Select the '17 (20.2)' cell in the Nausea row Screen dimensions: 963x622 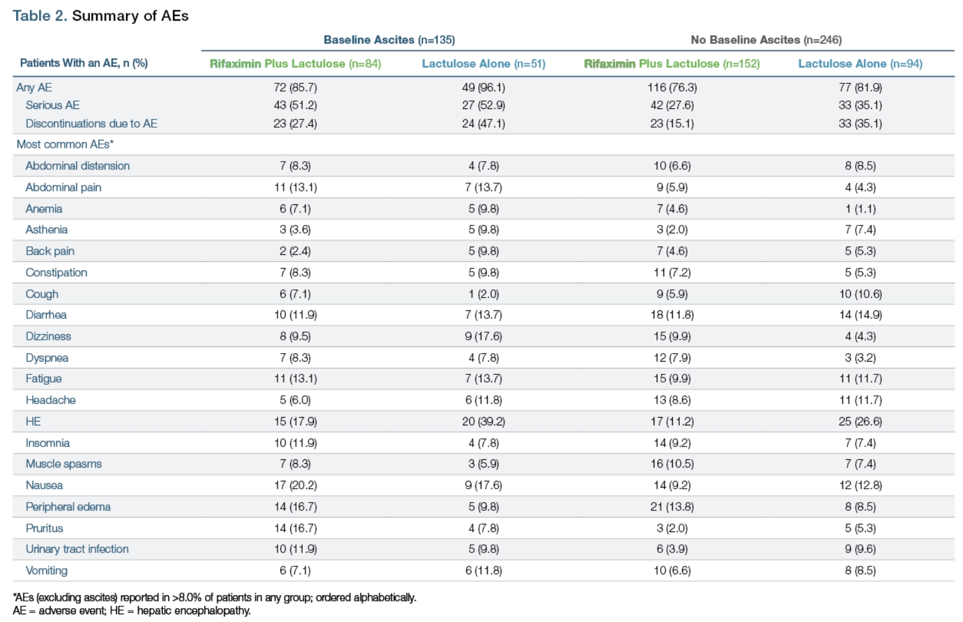click(295, 485)
